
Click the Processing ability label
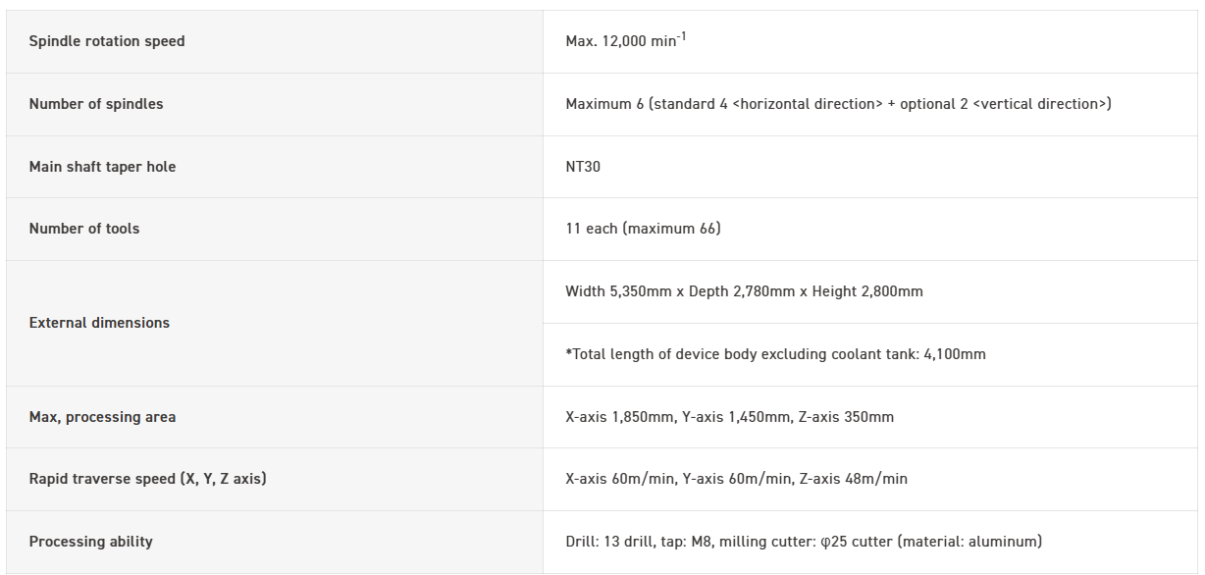[90, 542]
